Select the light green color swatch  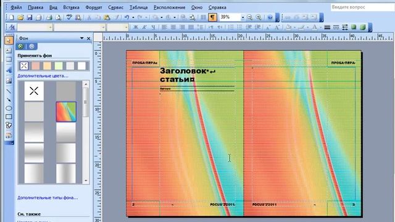coord(59,66)
